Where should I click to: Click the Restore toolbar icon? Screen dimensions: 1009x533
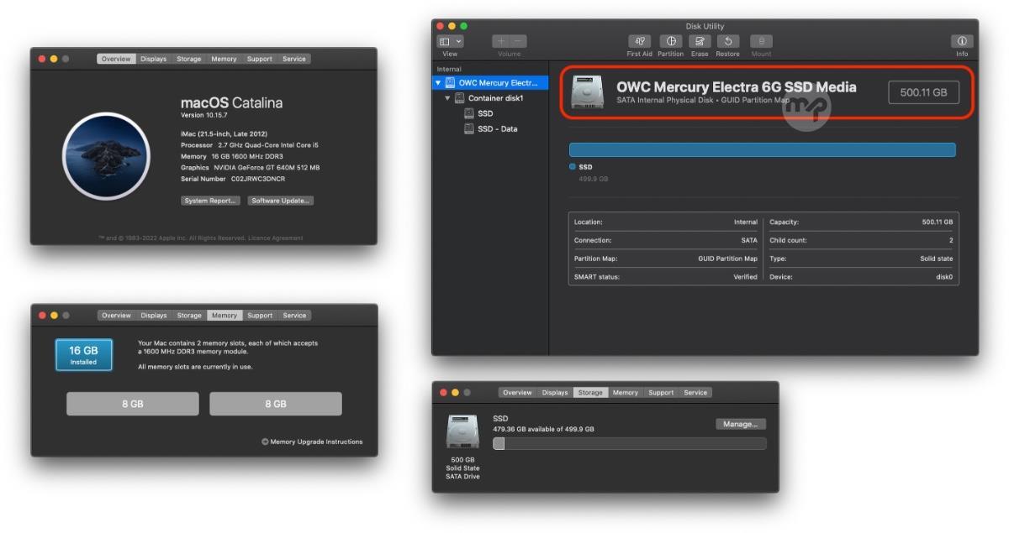click(x=727, y=41)
